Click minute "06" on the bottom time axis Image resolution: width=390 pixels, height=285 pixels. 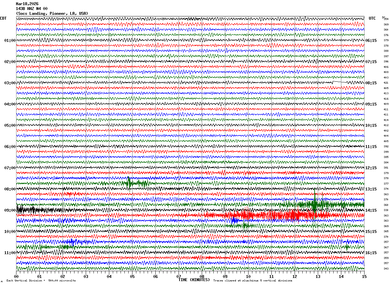click(155, 276)
